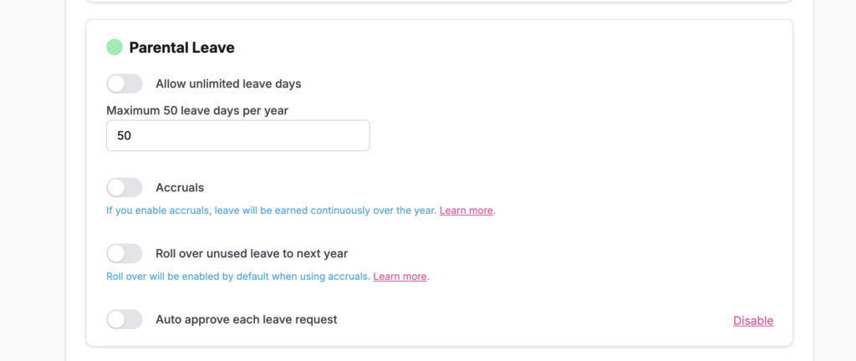
Task: Click the roll over blue help description text
Action: click(237, 277)
